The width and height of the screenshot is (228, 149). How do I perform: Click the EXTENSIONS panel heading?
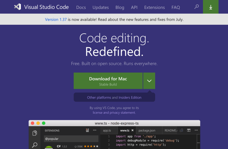click(x=52, y=130)
